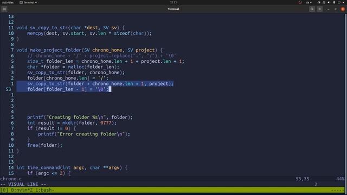Open the power icon system menu

point(339,2)
